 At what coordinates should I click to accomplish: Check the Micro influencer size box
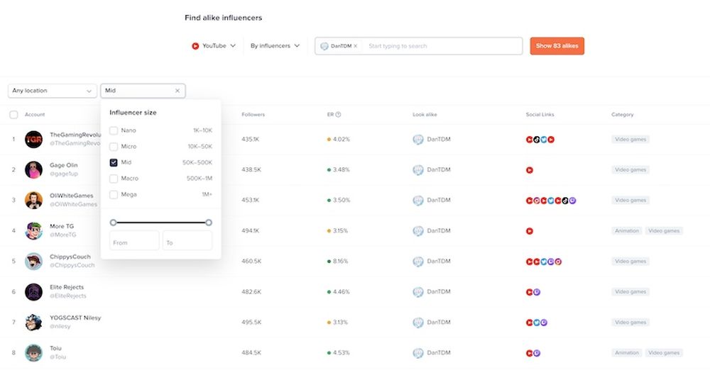click(114, 147)
